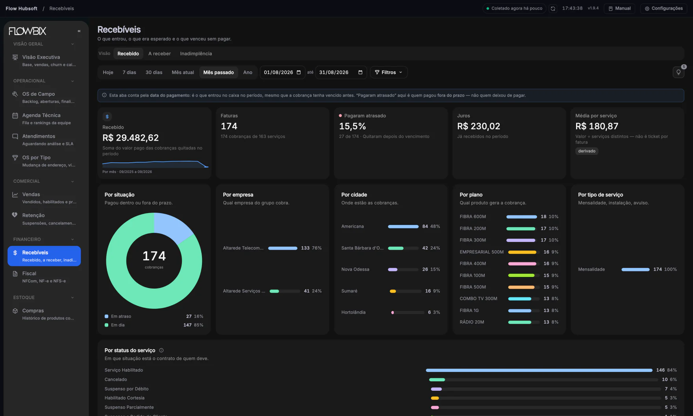Open the lightbulb insights icon

[678, 72]
